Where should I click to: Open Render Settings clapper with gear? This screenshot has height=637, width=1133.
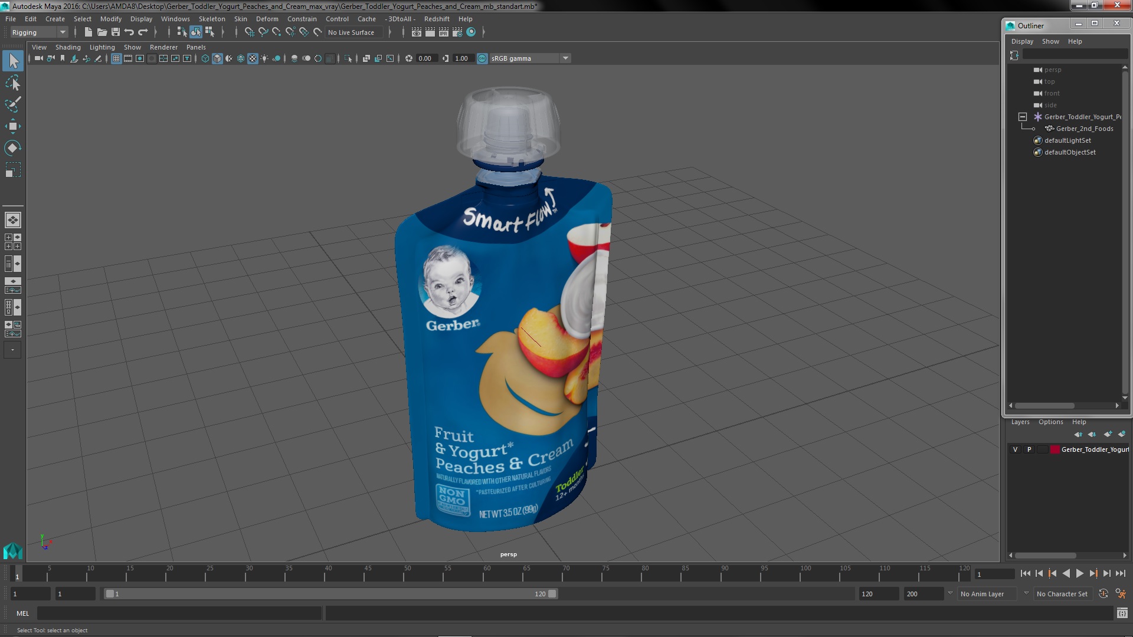pyautogui.click(x=457, y=32)
